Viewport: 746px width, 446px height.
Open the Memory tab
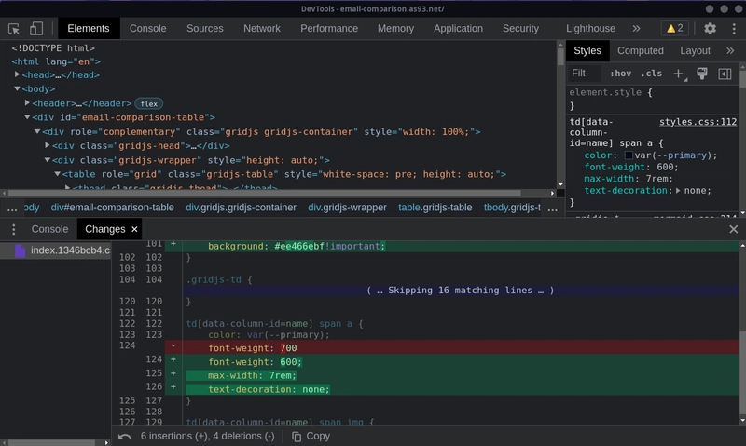395,29
